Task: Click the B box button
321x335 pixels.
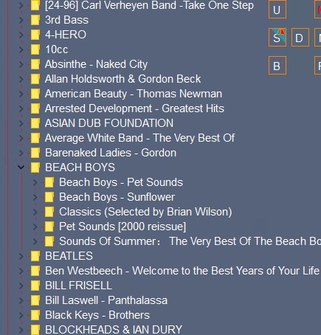Action: tap(277, 66)
